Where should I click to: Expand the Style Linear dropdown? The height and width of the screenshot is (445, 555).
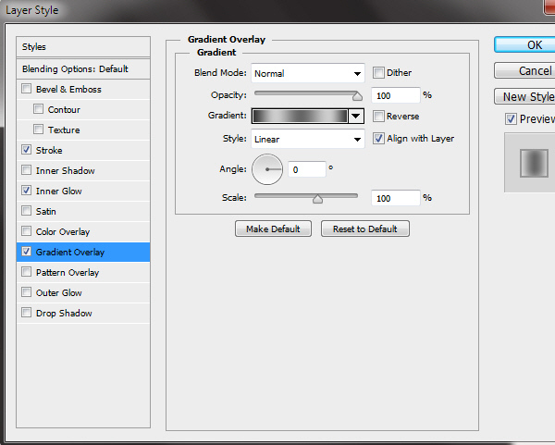click(x=308, y=140)
